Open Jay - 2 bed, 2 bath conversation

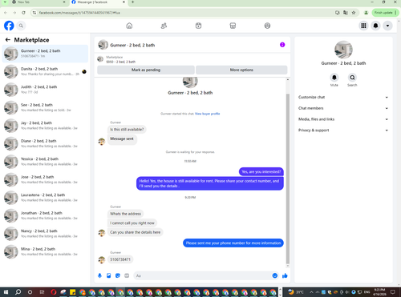pos(45,126)
